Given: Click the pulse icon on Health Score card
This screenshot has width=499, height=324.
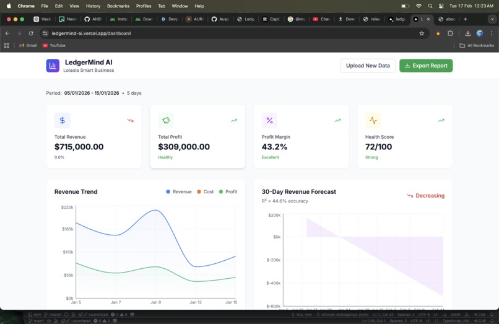Looking at the screenshot, I should (x=373, y=120).
